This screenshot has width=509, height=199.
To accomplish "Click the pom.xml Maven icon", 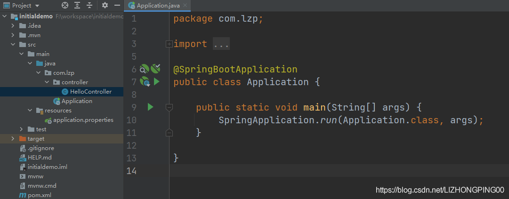I will [23, 195].
